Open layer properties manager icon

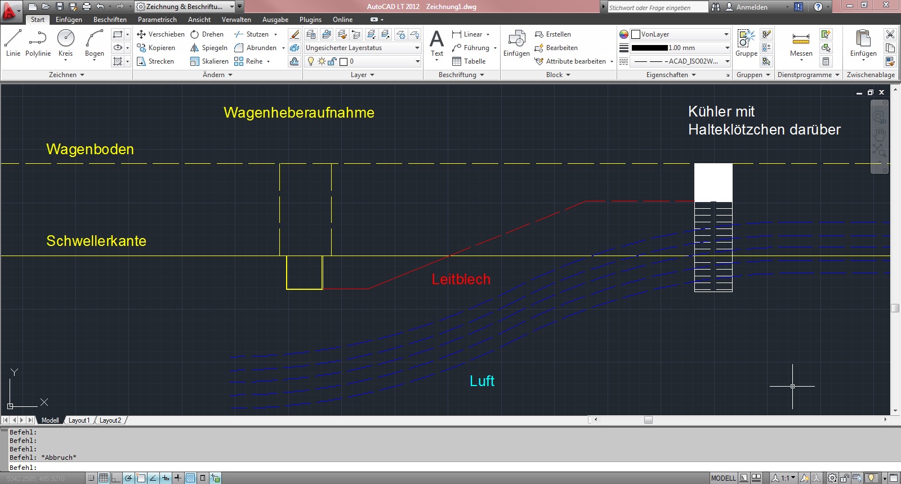coord(311,34)
